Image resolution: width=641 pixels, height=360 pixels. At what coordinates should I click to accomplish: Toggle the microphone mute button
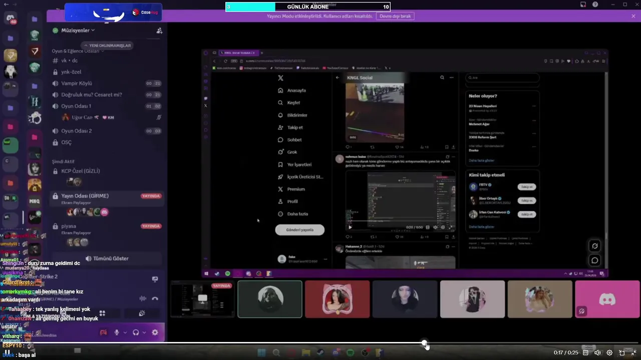pyautogui.click(x=117, y=332)
